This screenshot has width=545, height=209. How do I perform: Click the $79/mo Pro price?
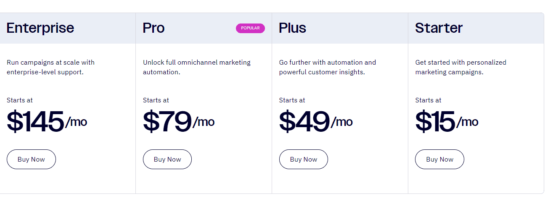179,122
